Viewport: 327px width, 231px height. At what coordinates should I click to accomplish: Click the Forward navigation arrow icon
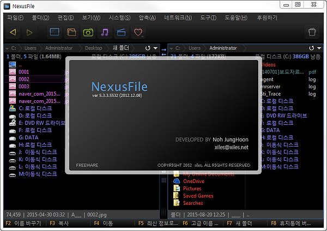pos(29,33)
